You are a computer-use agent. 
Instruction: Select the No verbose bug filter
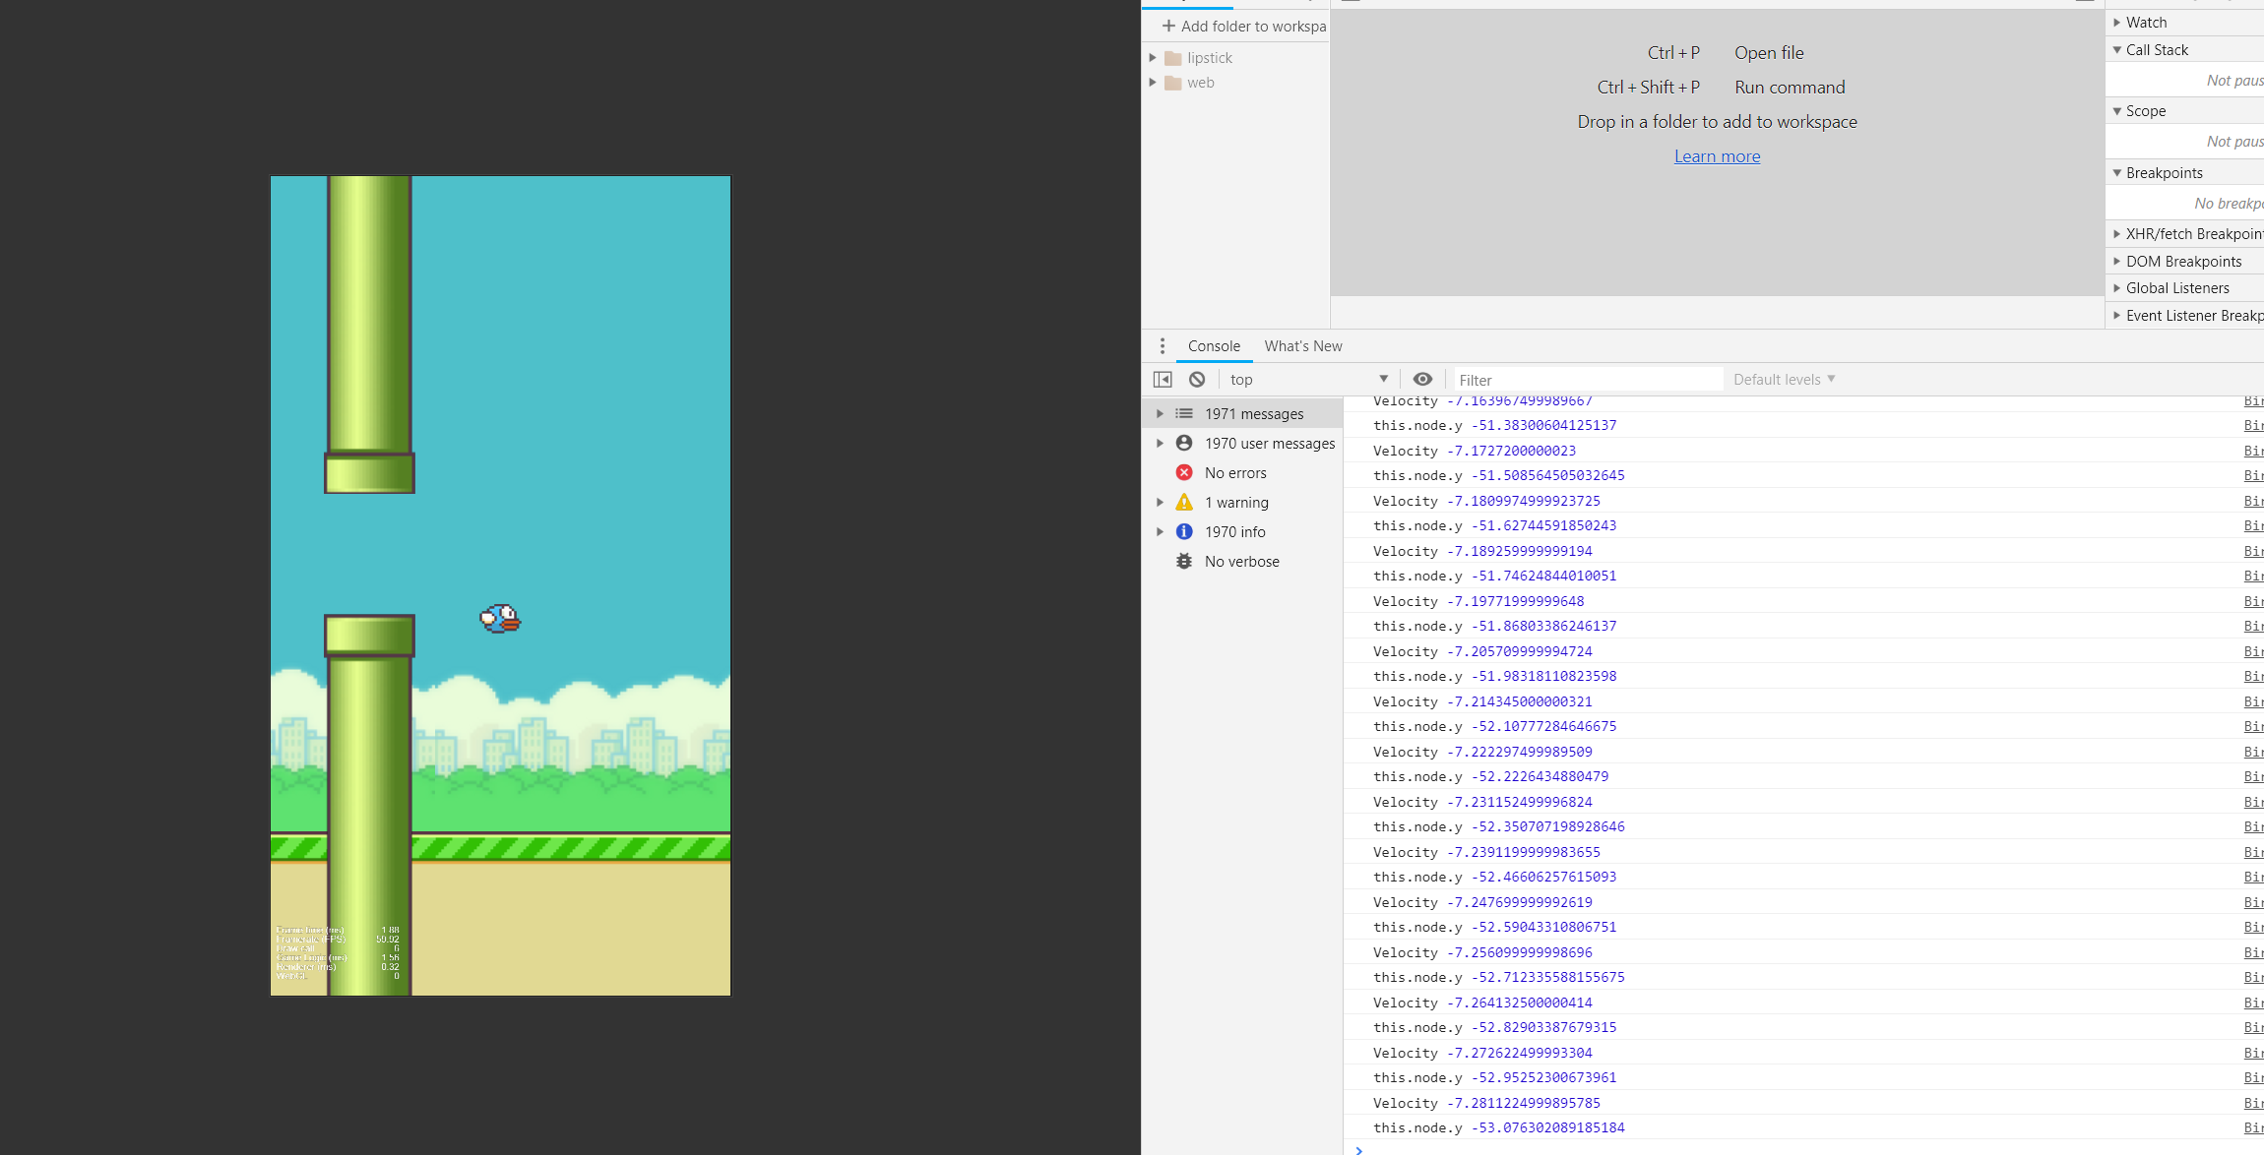pyautogui.click(x=1241, y=562)
